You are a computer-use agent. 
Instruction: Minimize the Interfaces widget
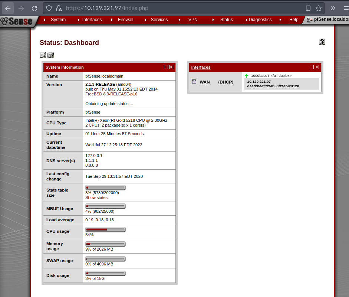tap(312, 67)
